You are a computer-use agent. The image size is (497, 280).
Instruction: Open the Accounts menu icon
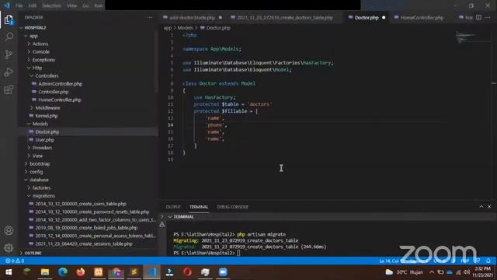pos(9,230)
